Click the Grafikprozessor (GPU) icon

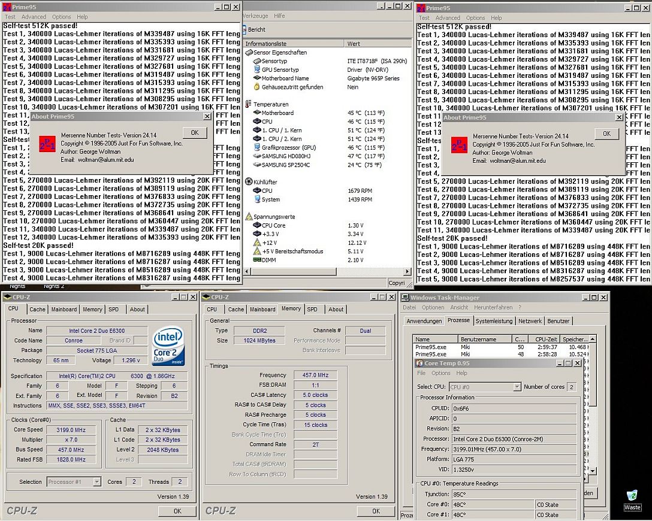tap(257, 147)
